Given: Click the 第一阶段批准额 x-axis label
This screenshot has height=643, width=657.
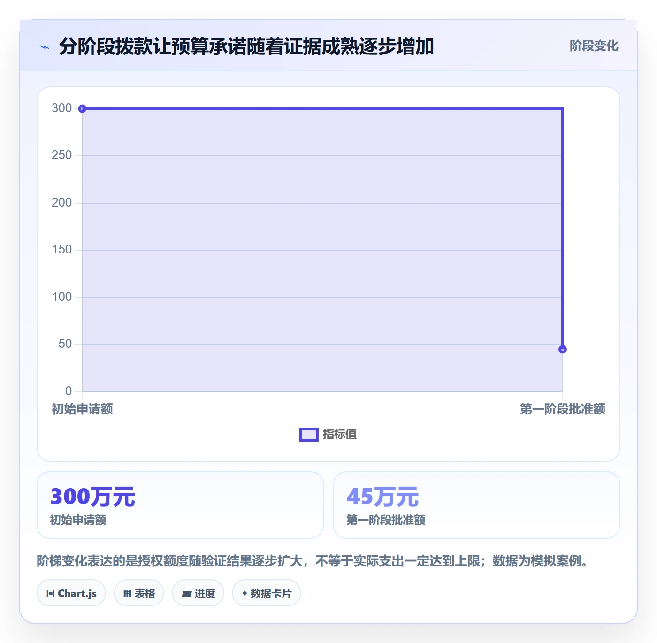Looking at the screenshot, I should pyautogui.click(x=562, y=409).
